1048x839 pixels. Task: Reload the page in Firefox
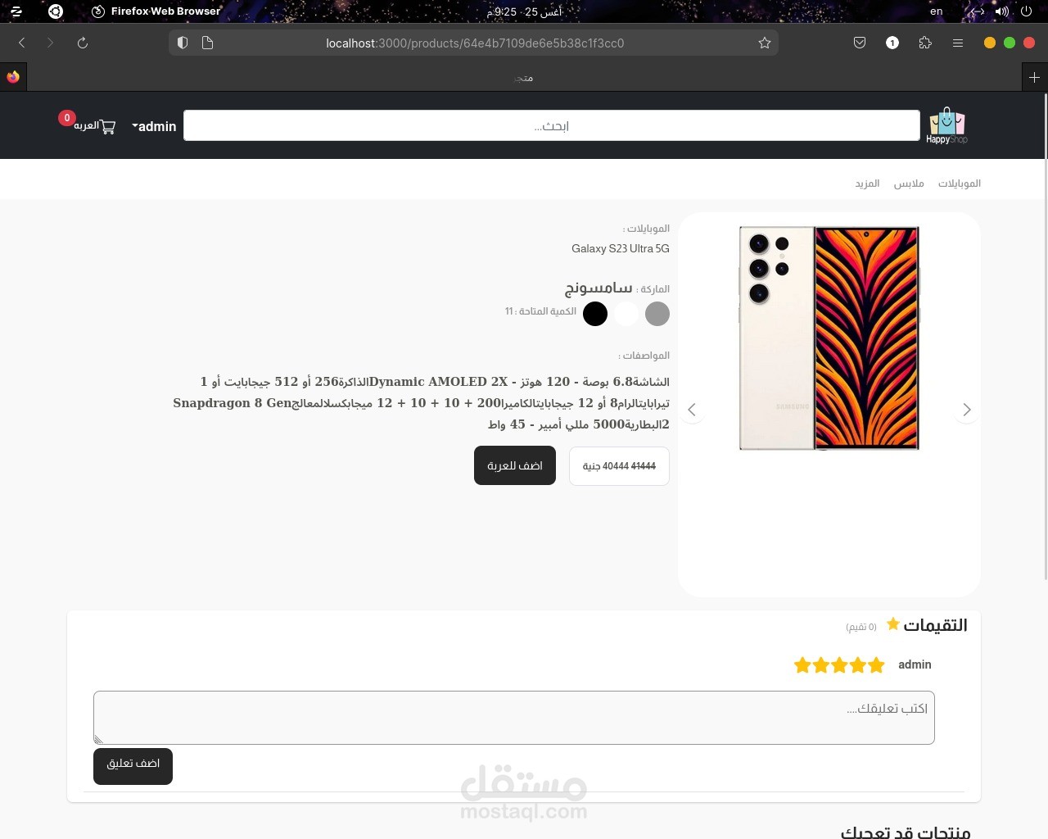pos(83,43)
